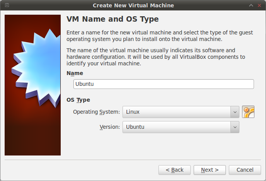Image resolution: width=266 pixels, height=181 pixels.
Task: Click the Version dropdown arrow
Action: tap(234, 127)
